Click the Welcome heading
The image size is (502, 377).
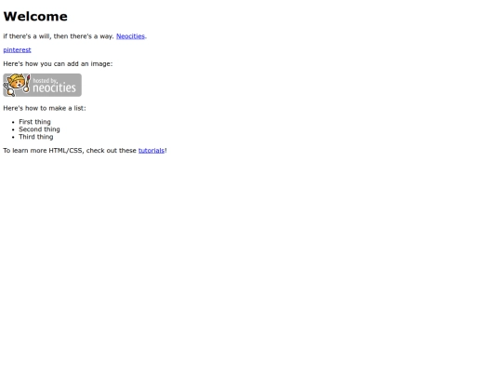click(35, 17)
